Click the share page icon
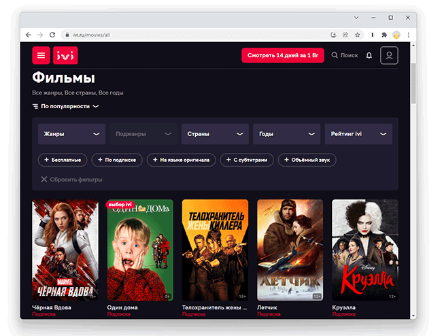The height and width of the screenshot is (336, 442). tap(345, 35)
